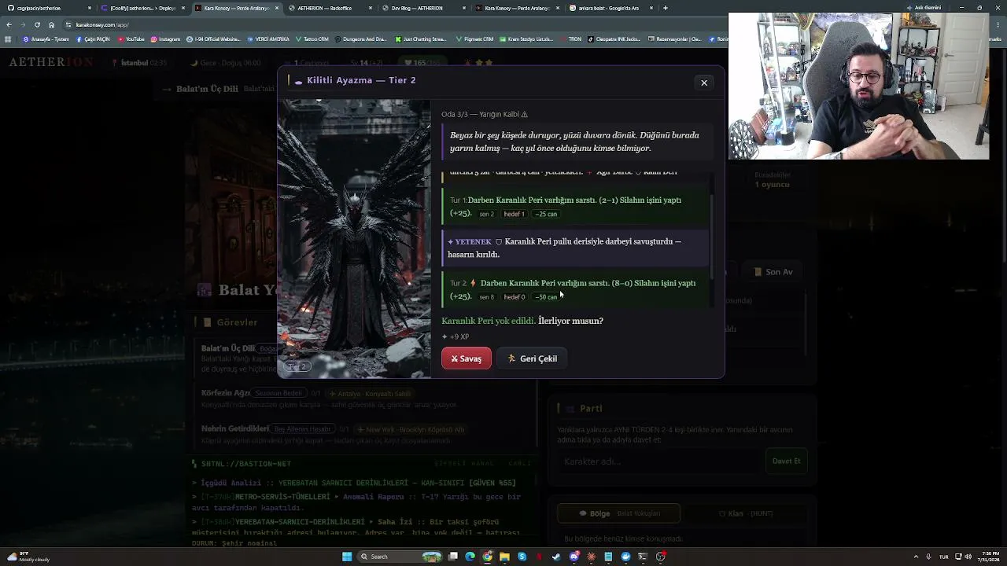Close the Kilitli Ayazma dialog
1007x566 pixels.
(x=704, y=83)
